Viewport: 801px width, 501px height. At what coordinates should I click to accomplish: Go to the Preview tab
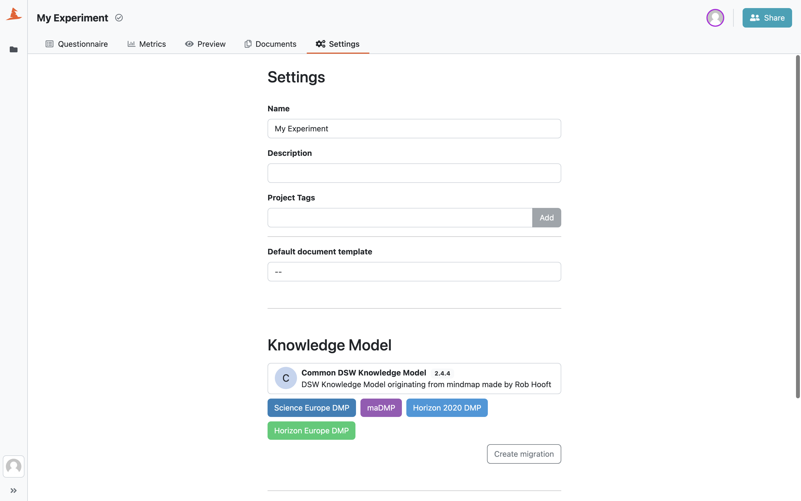click(205, 44)
